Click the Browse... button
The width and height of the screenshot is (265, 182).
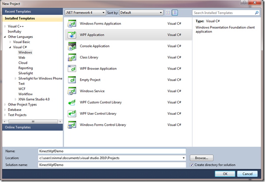pos(202,157)
